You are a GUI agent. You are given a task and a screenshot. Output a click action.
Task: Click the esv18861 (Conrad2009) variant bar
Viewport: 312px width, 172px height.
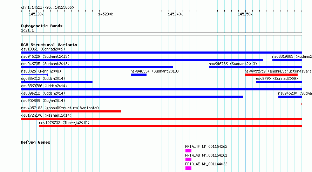161,53
